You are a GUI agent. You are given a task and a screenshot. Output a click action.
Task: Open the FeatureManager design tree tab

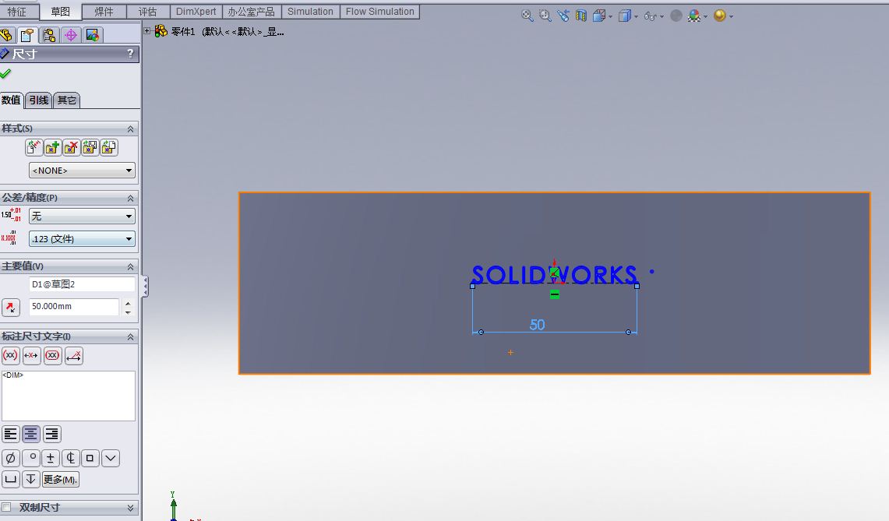pyautogui.click(x=6, y=35)
